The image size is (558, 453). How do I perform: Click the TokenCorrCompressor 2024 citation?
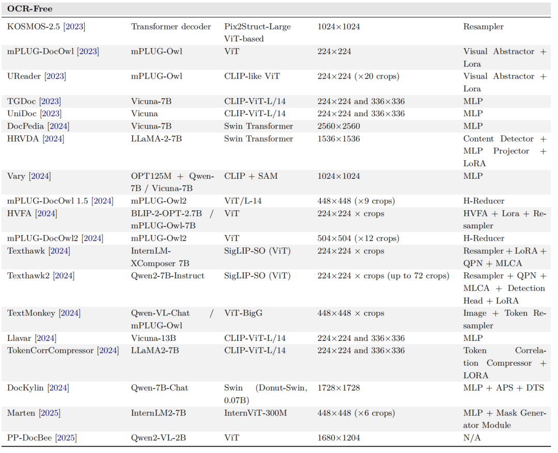[x=108, y=351]
